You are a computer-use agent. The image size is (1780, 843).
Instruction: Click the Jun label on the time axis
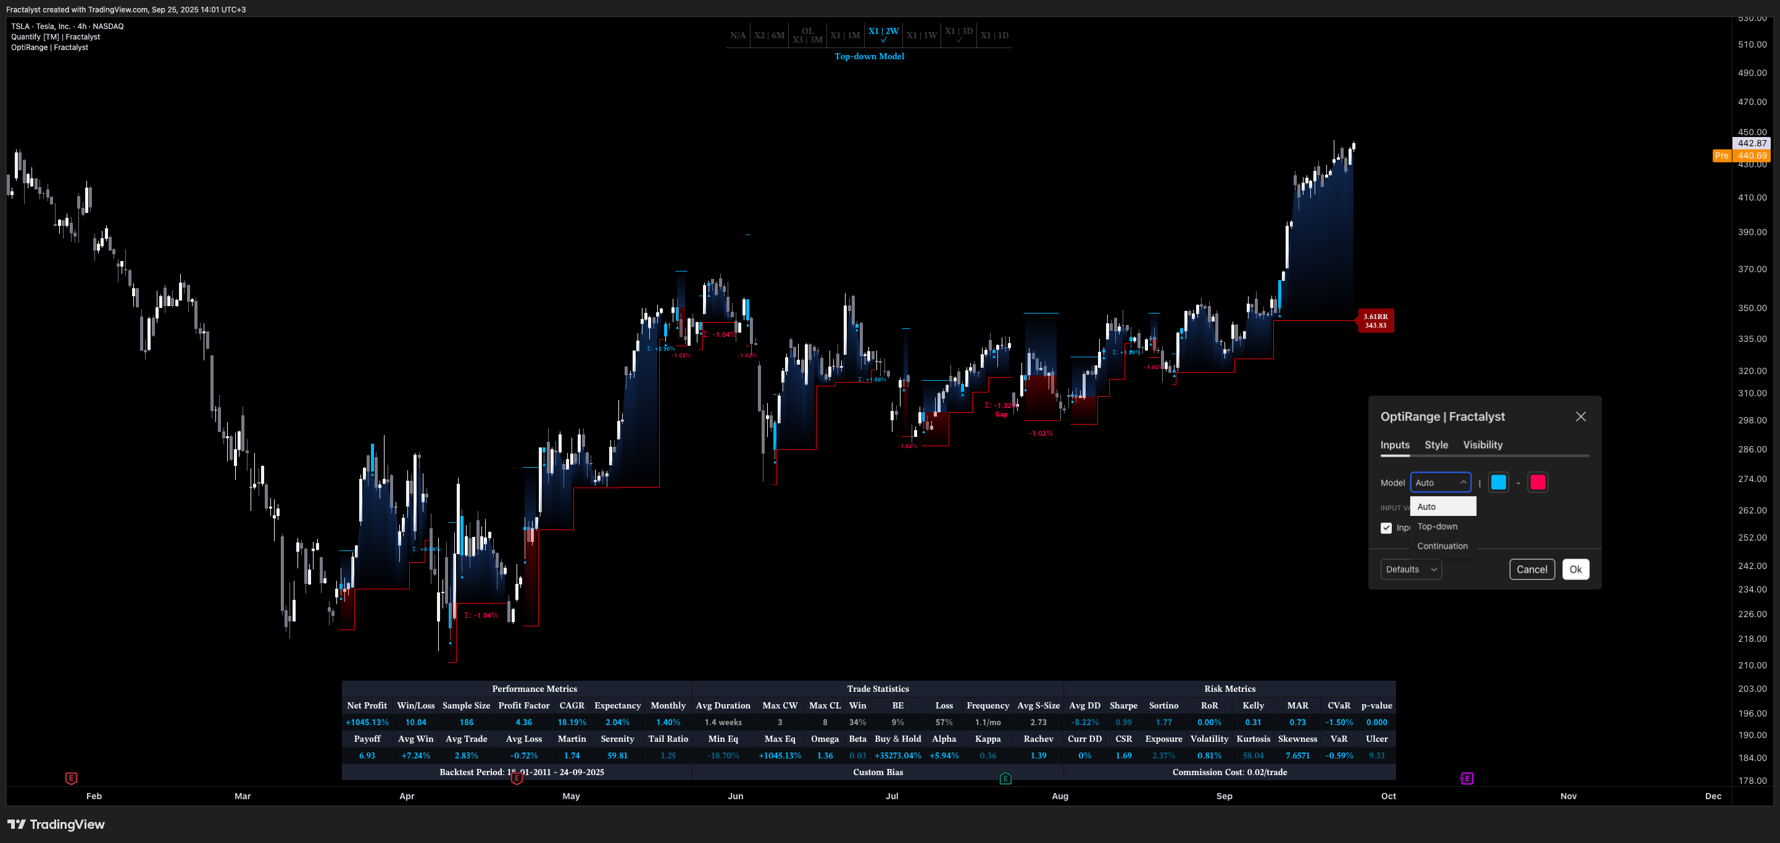coord(735,796)
